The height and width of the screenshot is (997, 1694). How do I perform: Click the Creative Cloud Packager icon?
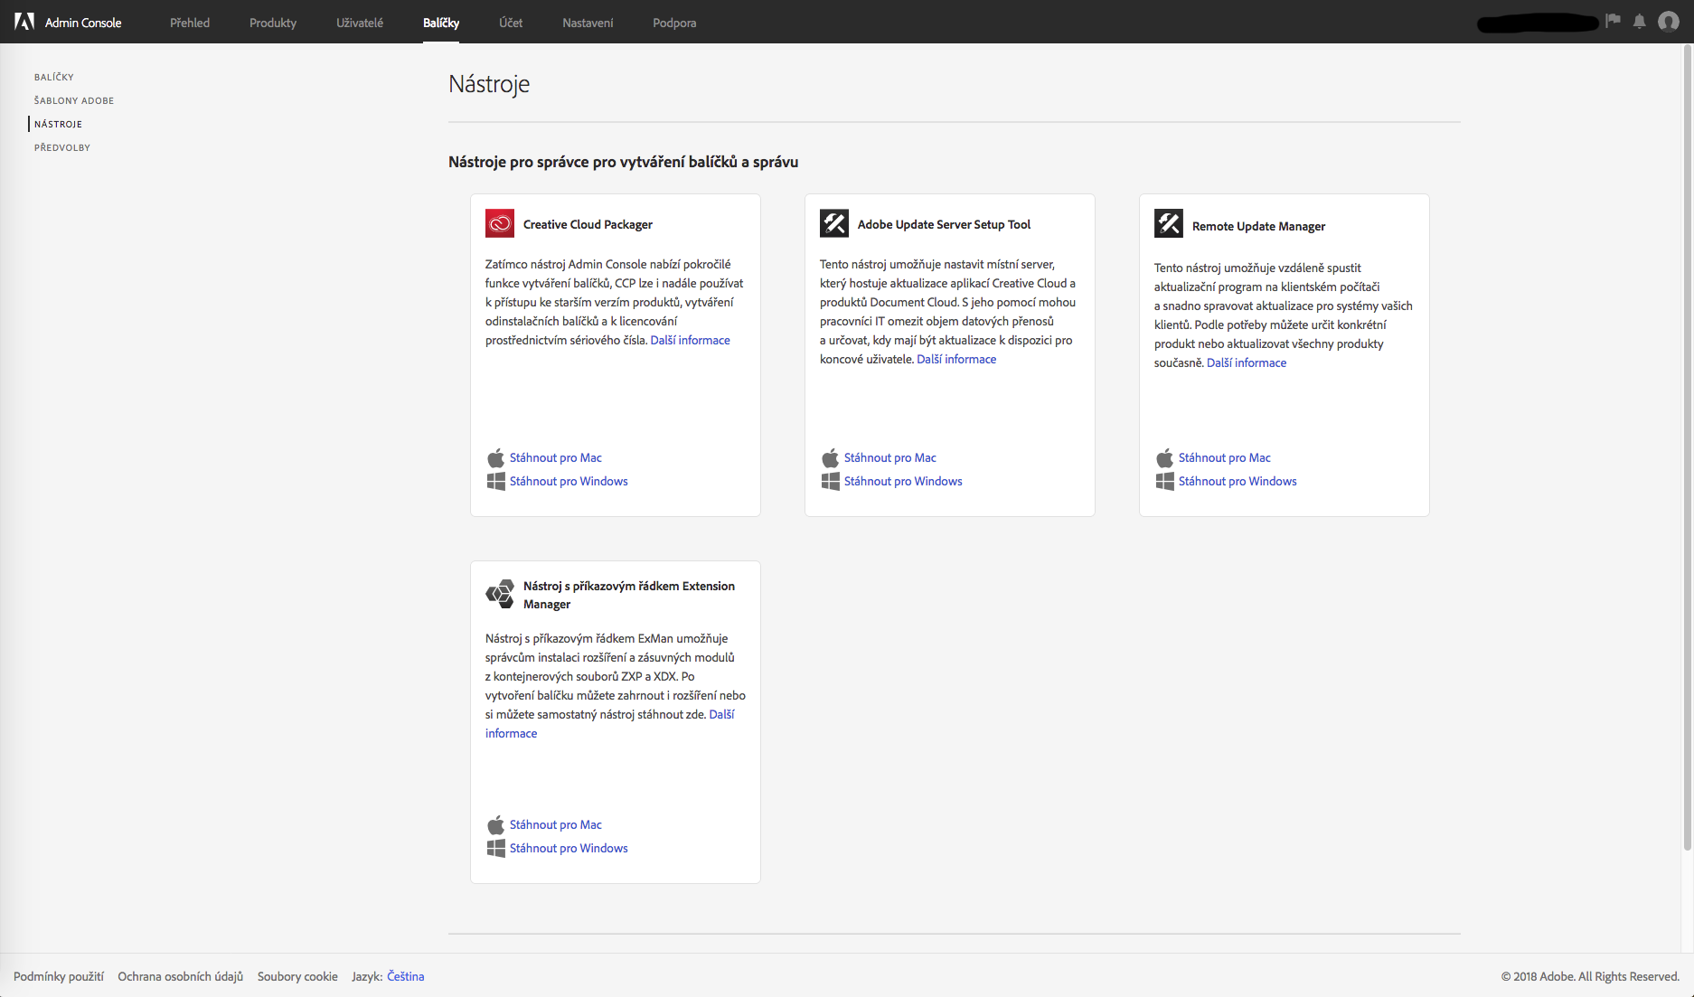point(500,223)
